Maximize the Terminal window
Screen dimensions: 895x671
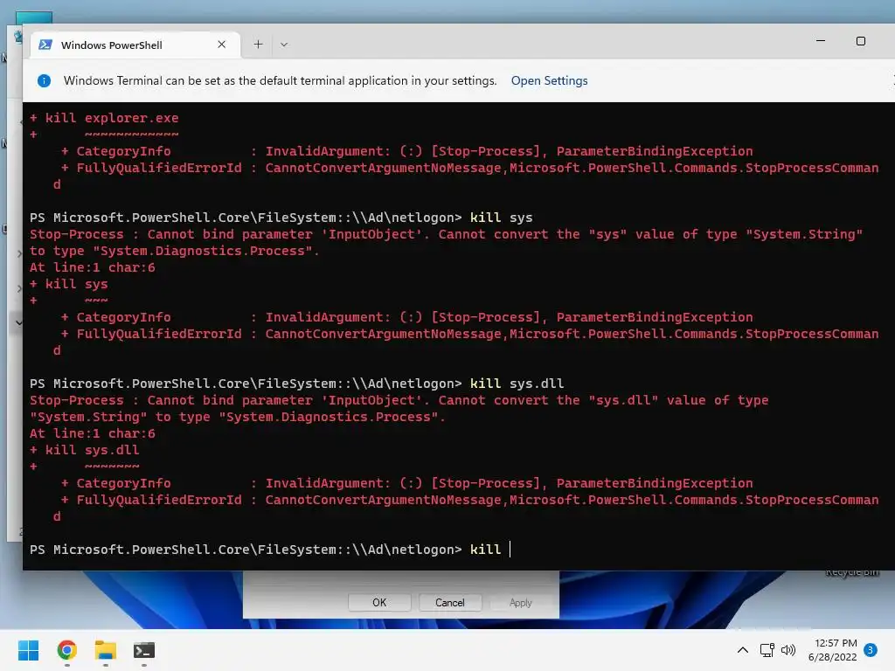(x=861, y=41)
